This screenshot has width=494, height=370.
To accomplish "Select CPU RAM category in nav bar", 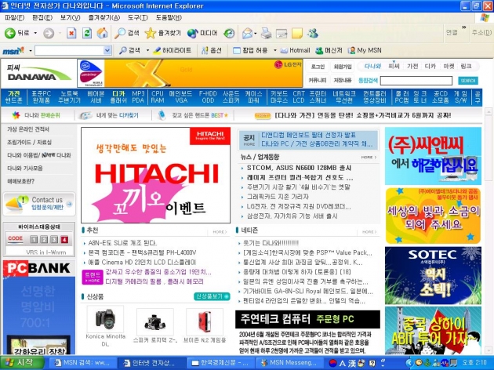I will 157,97.
